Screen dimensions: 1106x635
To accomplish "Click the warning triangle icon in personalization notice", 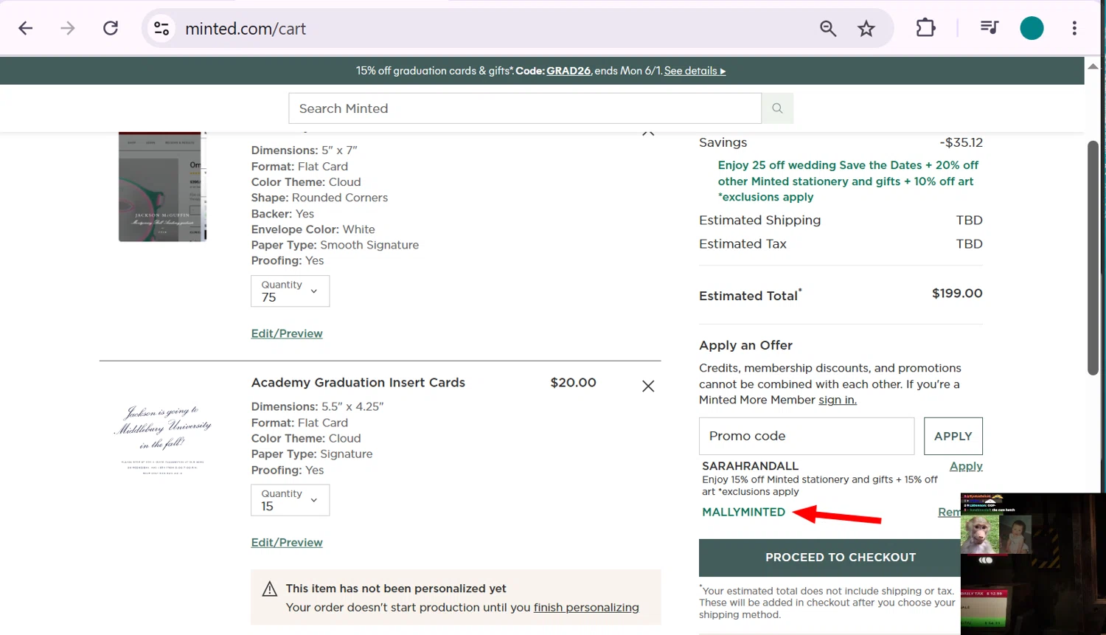I will (270, 589).
